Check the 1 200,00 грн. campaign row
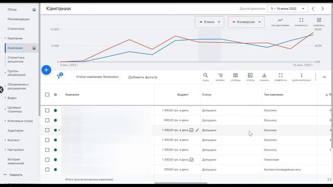This screenshot has width=333, height=187. (x=47, y=130)
